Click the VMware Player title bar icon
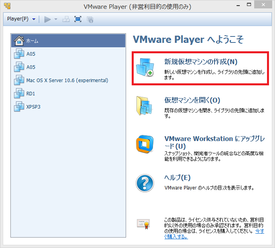Viewport: 275px width, 248px height. [x=7, y=6]
